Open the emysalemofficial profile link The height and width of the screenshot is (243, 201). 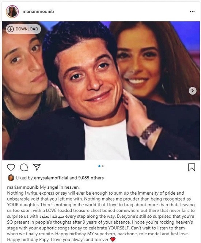click(x=51, y=178)
